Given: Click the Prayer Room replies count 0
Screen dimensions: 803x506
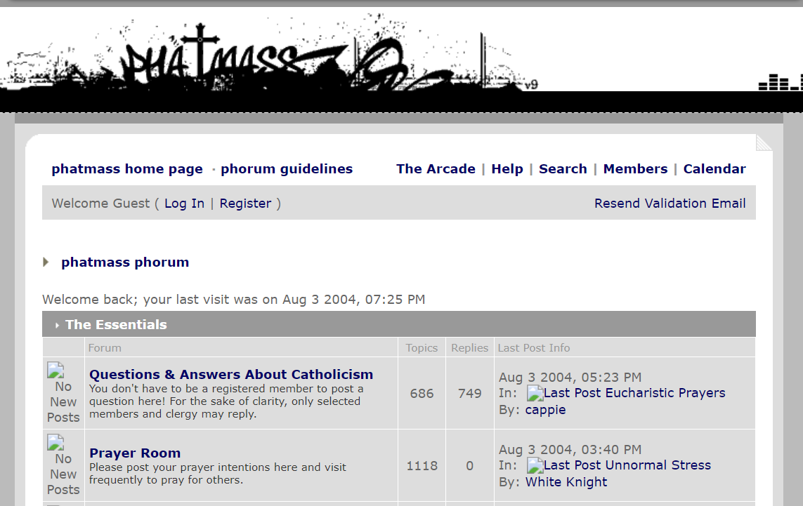Looking at the screenshot, I should (x=469, y=466).
